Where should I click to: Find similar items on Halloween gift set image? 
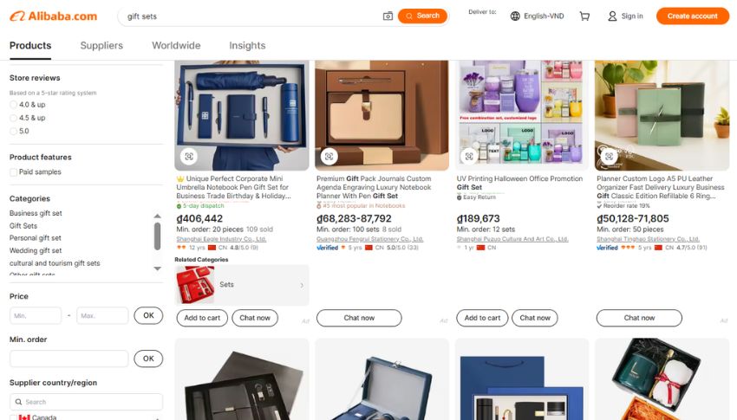[x=469, y=156]
